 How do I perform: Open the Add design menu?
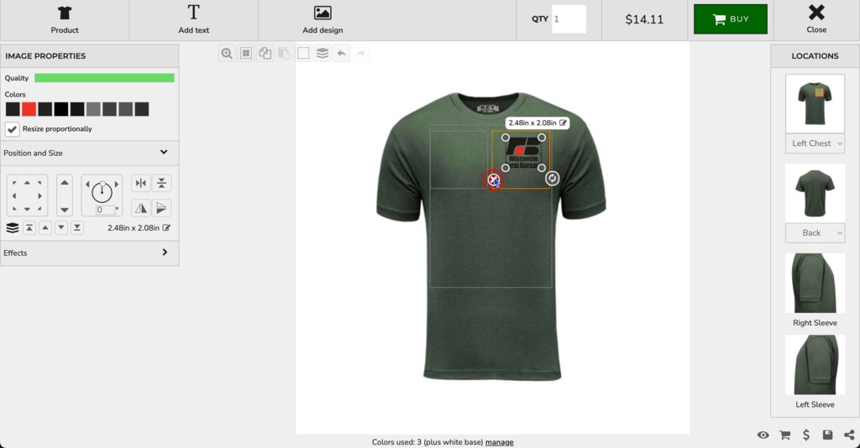(x=322, y=20)
